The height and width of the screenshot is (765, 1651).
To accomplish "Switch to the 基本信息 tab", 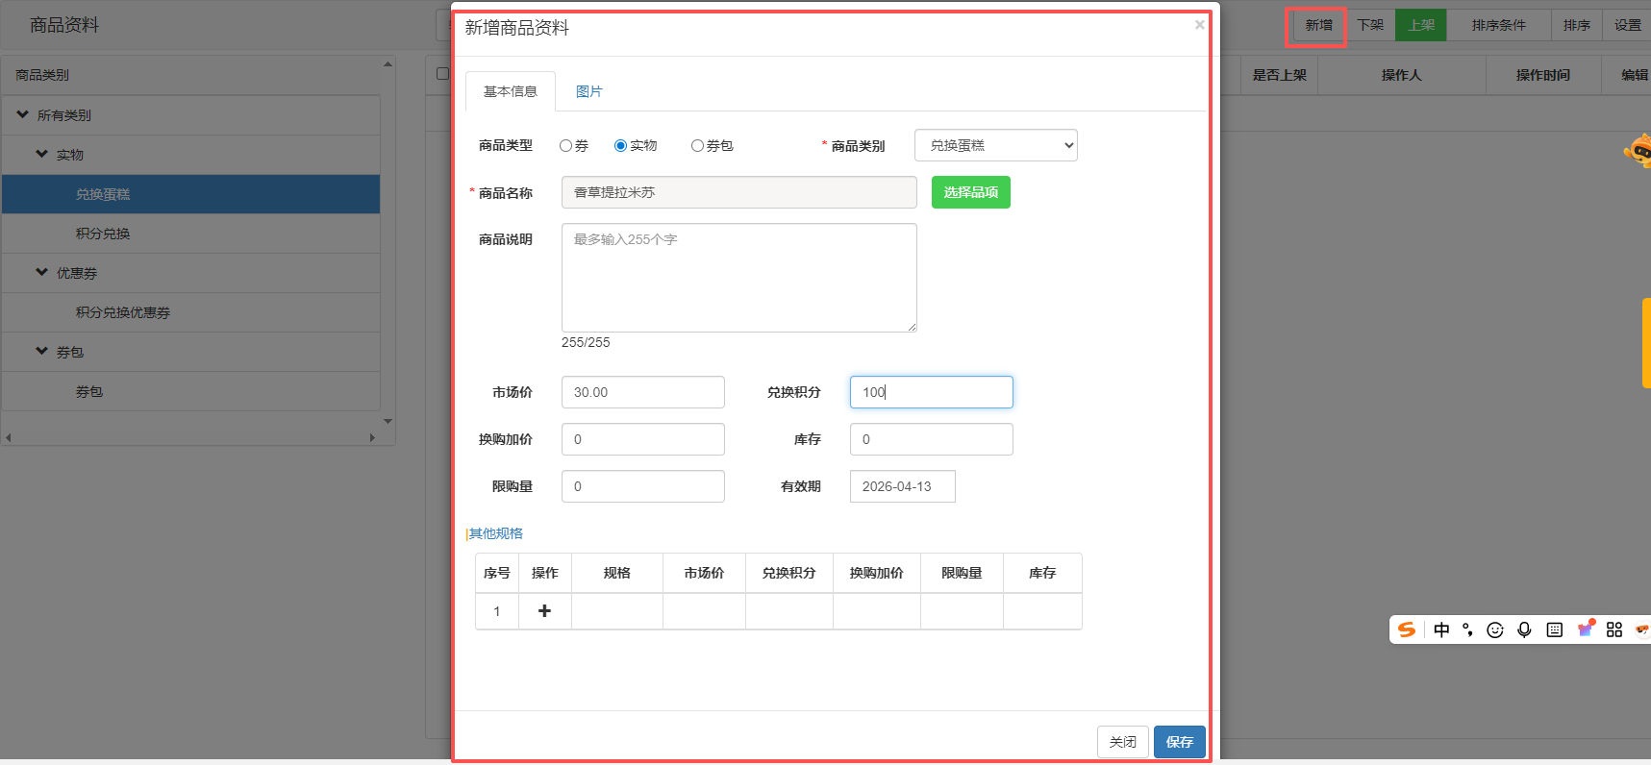I will click(510, 91).
